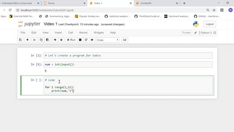Select the comment cell In [2]
This screenshot has height=132, width=234.
click(x=128, y=55)
